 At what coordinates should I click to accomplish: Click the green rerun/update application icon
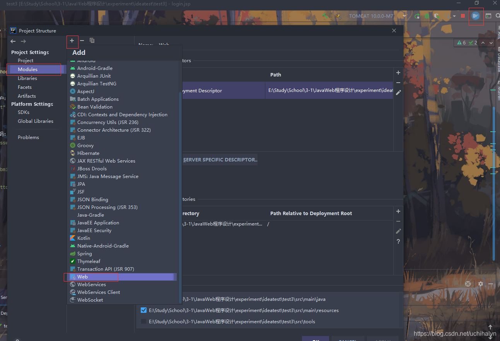pyautogui.click(x=417, y=16)
